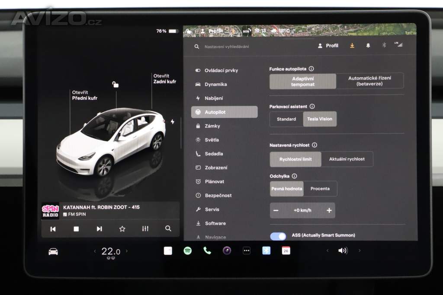443x295 pixels.
Task: Show all apps via three-dots icon
Action: (247, 251)
